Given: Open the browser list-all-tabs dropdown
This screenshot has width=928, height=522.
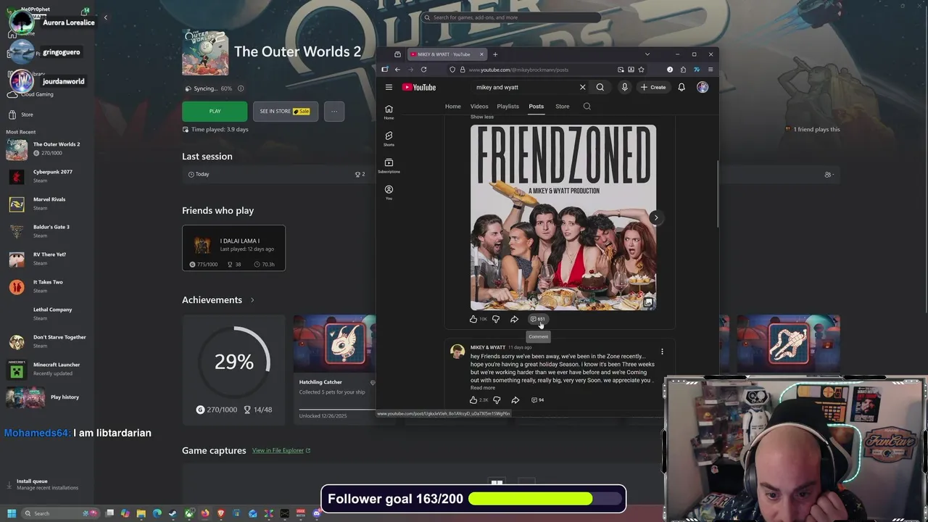Looking at the screenshot, I should 647,54.
